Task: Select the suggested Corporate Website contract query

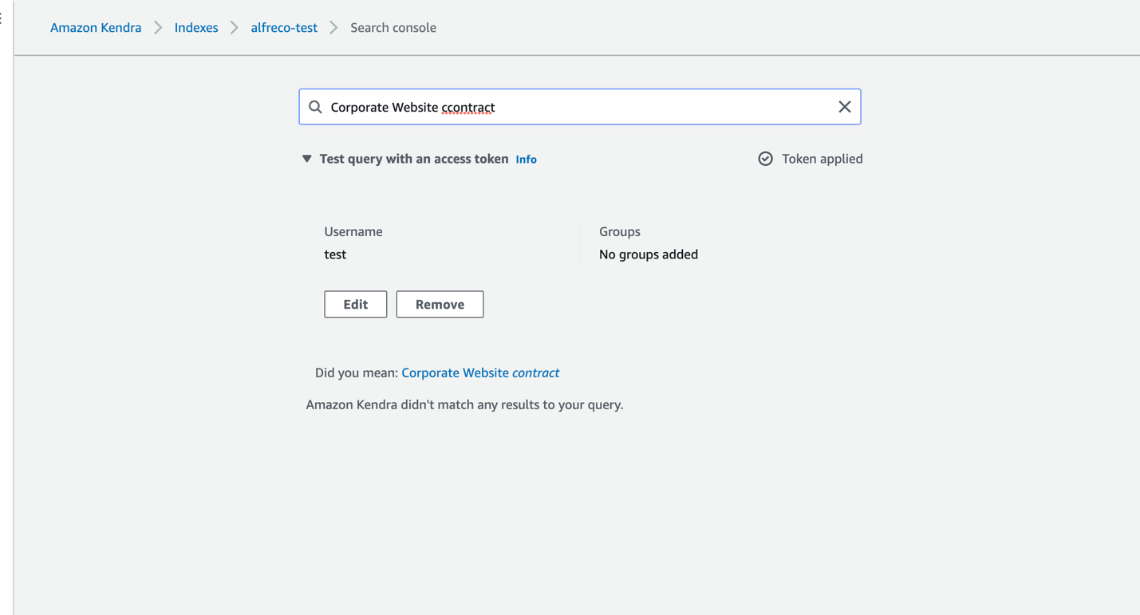Action: pyautogui.click(x=480, y=373)
